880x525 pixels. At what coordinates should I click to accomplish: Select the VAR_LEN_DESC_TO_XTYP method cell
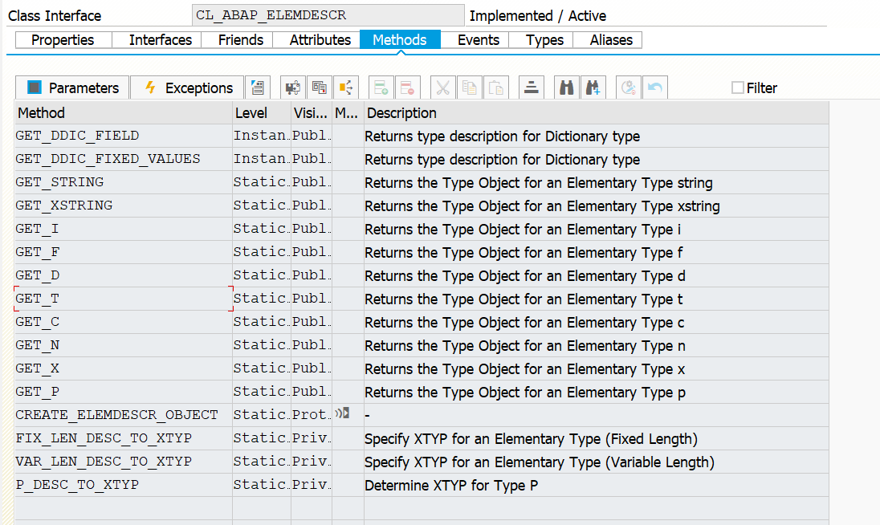click(124, 462)
